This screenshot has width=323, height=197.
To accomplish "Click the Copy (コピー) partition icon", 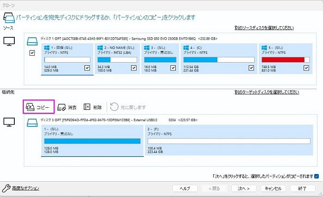I will (30, 107).
